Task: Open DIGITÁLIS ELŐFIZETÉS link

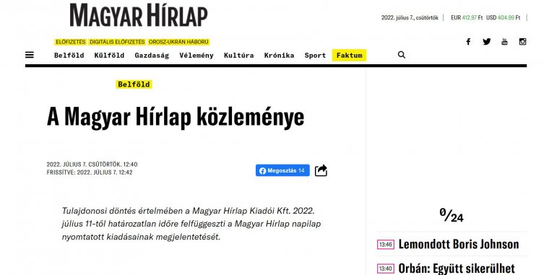Action: click(117, 42)
